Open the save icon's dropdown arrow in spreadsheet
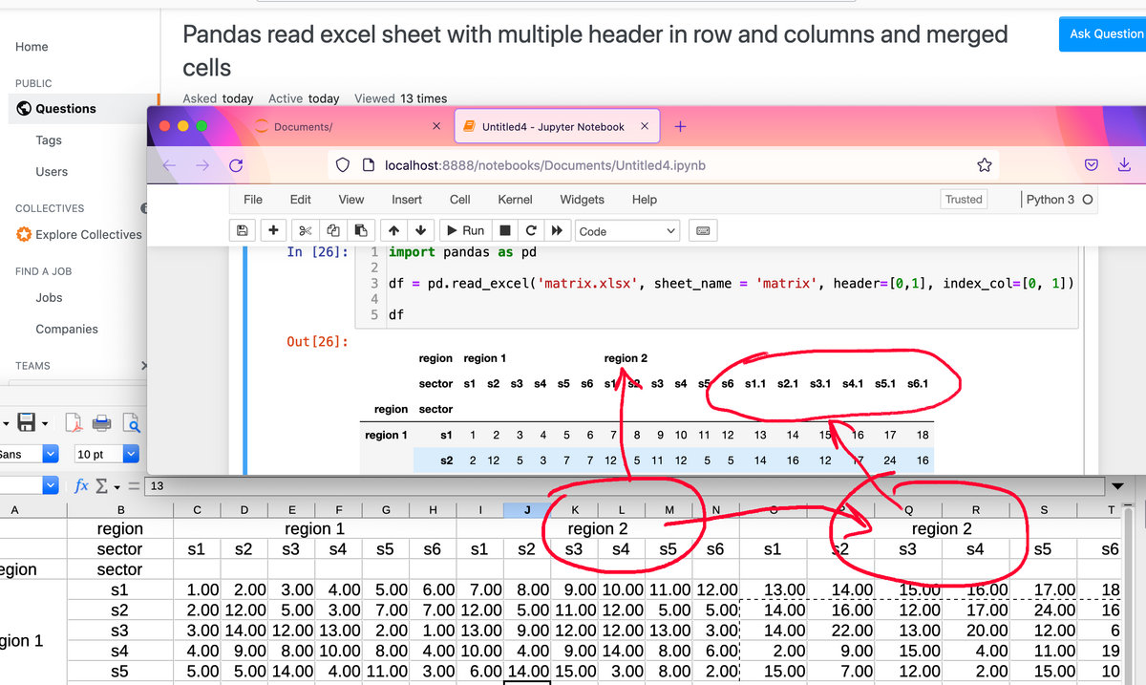The height and width of the screenshot is (685, 1146). point(45,422)
